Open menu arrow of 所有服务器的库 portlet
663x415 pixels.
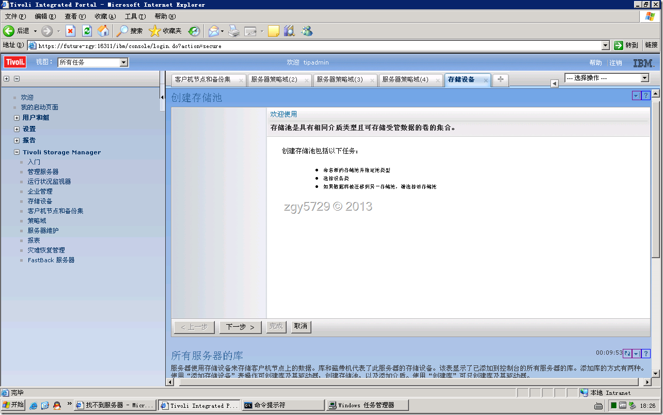(x=636, y=354)
